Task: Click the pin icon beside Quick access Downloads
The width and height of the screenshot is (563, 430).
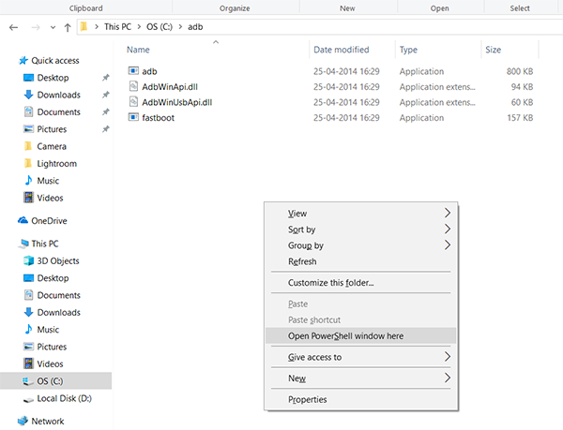Action: [x=105, y=95]
